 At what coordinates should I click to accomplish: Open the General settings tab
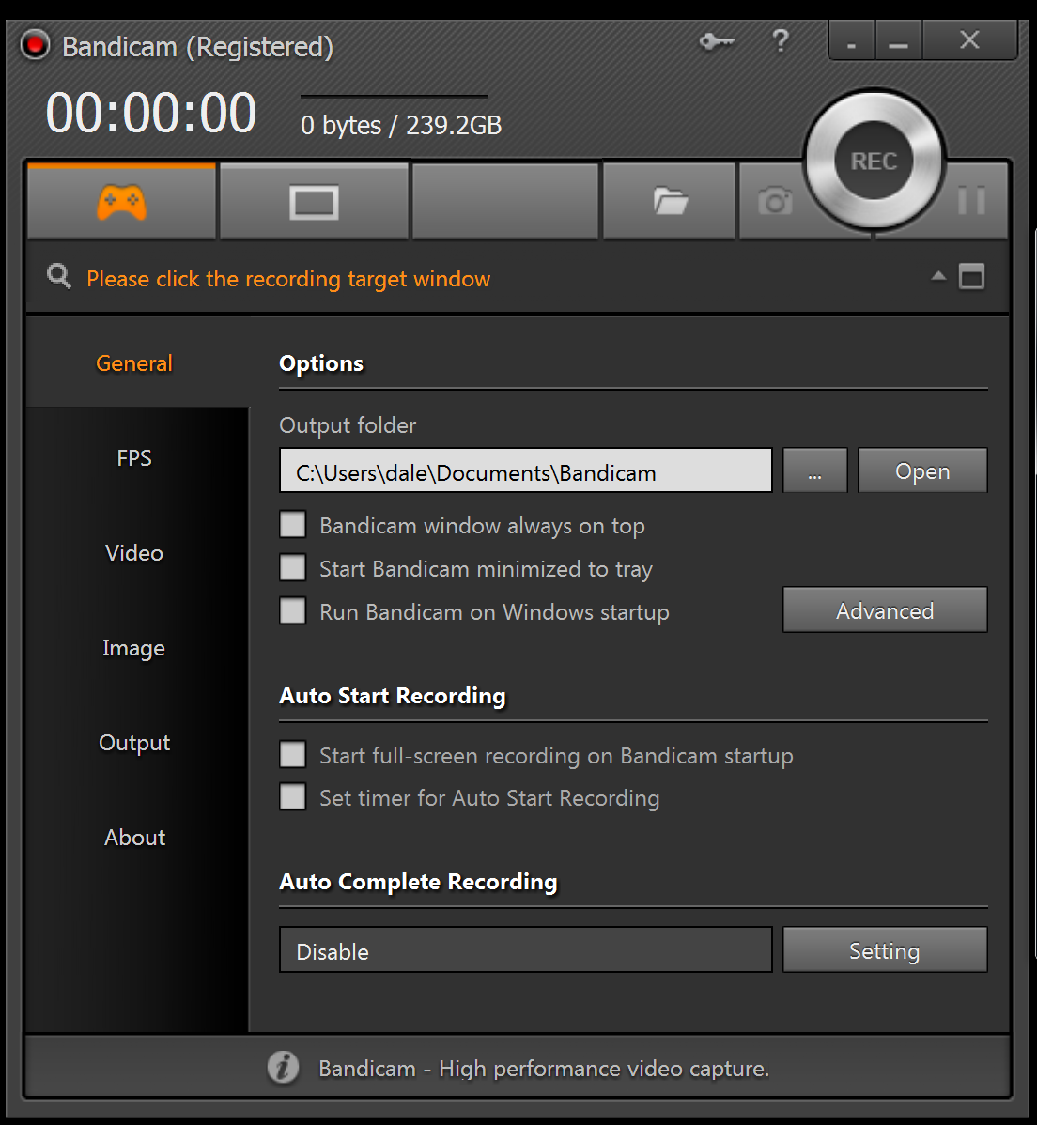click(134, 363)
